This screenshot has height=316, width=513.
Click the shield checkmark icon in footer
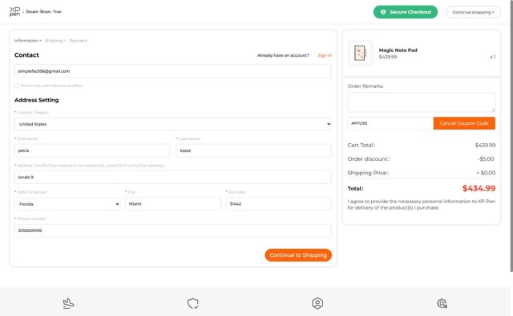192,303
